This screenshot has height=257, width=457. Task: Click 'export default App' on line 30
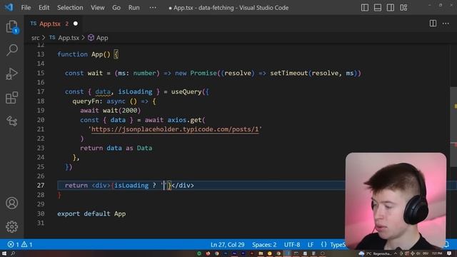91,213
